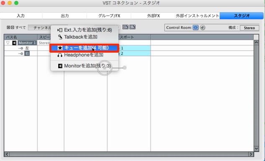This screenshot has height=161, width=265.
Task: Click the green zoom window button
Action: click(16, 3)
